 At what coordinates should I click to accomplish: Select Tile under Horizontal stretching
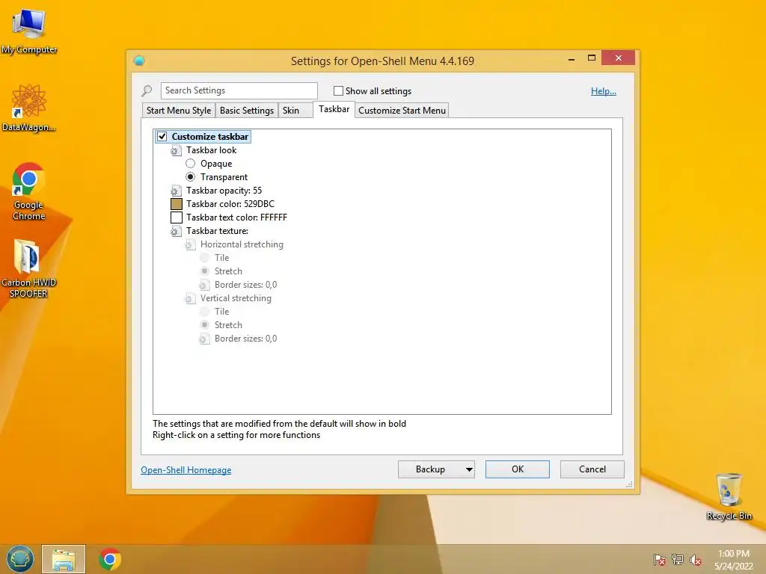[x=205, y=258]
